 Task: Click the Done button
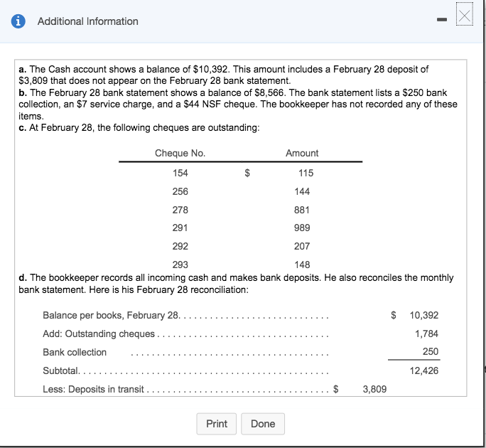point(262,424)
